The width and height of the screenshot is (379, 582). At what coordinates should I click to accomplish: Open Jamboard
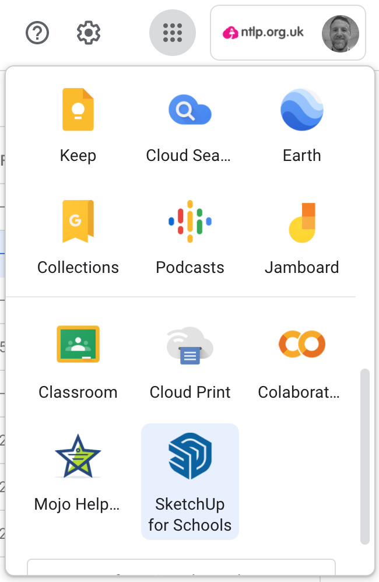point(302,237)
